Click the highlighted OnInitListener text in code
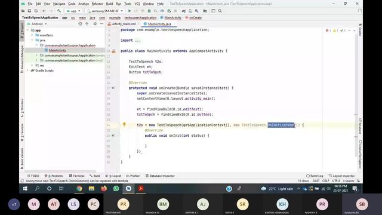 (x=281, y=125)
